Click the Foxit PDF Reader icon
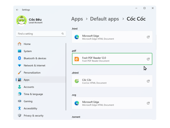This screenshot has height=128, width=170. pos(77,59)
